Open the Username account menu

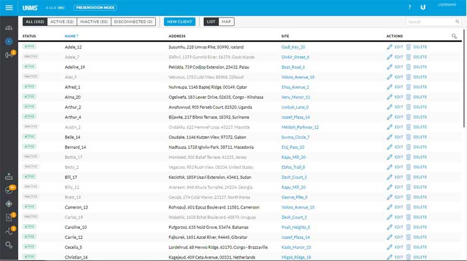pos(447,5)
